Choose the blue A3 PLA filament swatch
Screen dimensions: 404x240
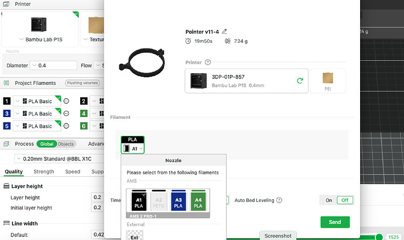[x=179, y=201]
